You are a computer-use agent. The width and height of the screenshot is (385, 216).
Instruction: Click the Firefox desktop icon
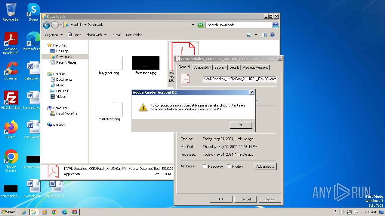pos(11,130)
